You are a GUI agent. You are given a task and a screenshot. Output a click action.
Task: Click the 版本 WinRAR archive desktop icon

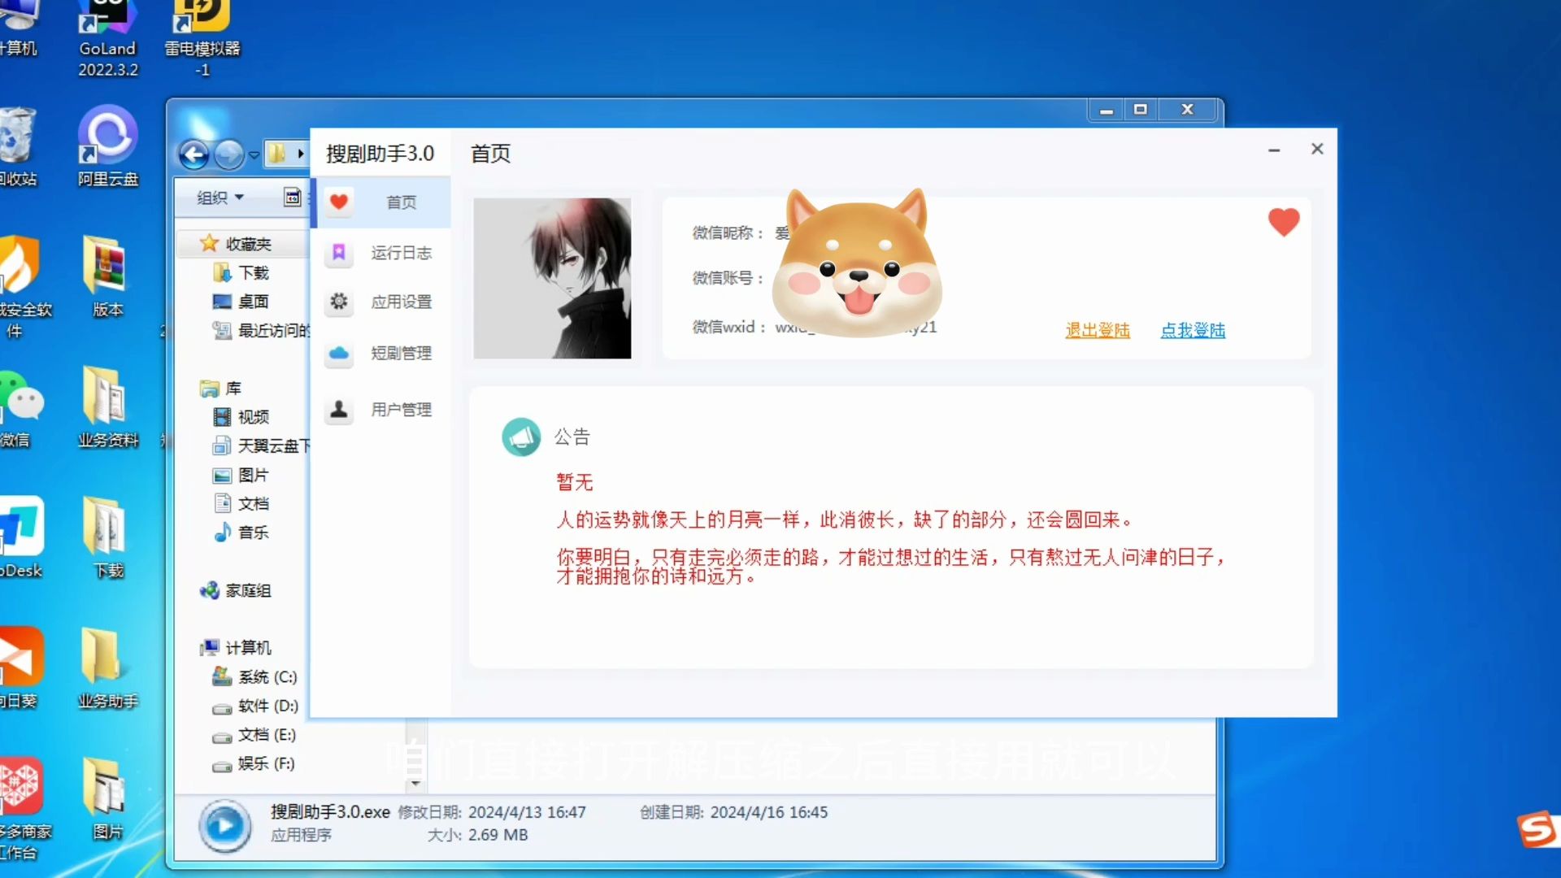click(107, 276)
